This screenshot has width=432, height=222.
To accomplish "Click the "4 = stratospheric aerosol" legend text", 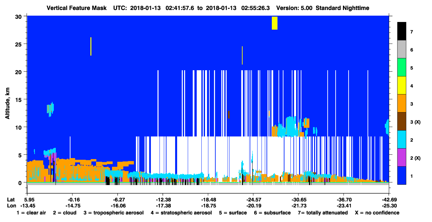I will pyautogui.click(x=181, y=213).
